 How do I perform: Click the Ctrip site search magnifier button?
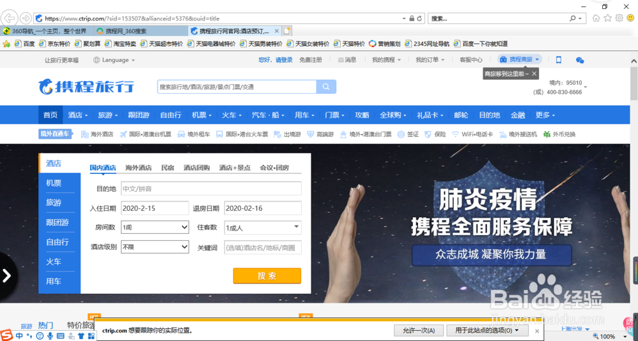point(326,87)
